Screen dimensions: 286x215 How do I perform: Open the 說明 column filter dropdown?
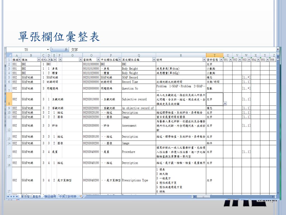[x=204, y=60]
